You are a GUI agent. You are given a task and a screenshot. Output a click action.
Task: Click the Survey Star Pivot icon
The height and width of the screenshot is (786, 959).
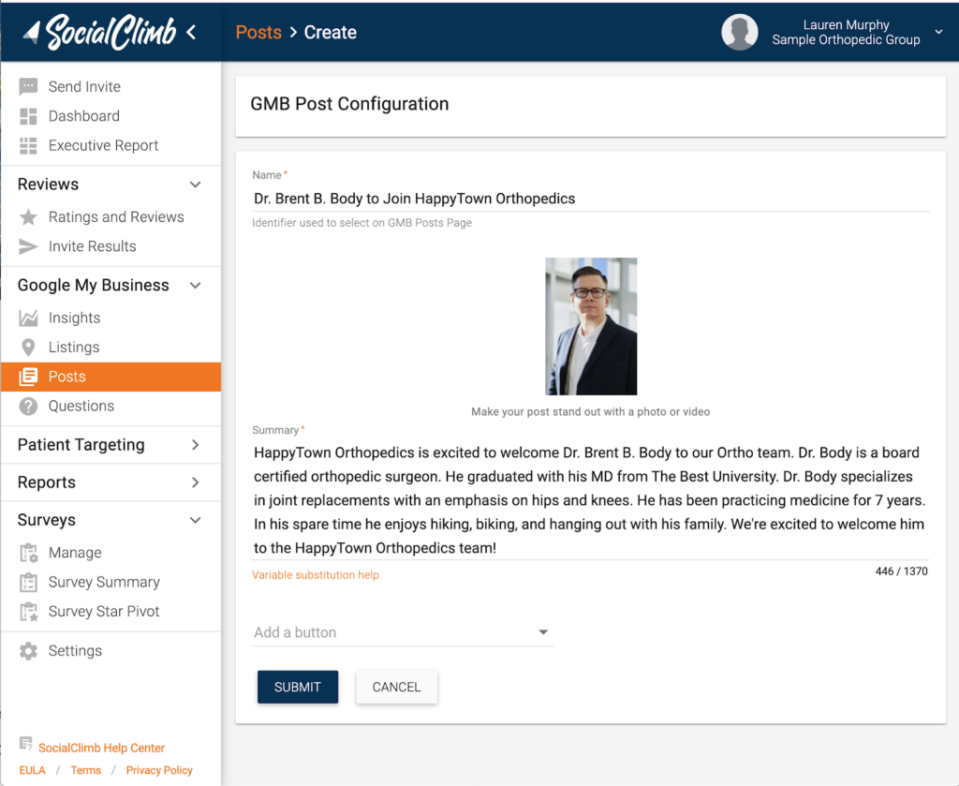coord(28,612)
